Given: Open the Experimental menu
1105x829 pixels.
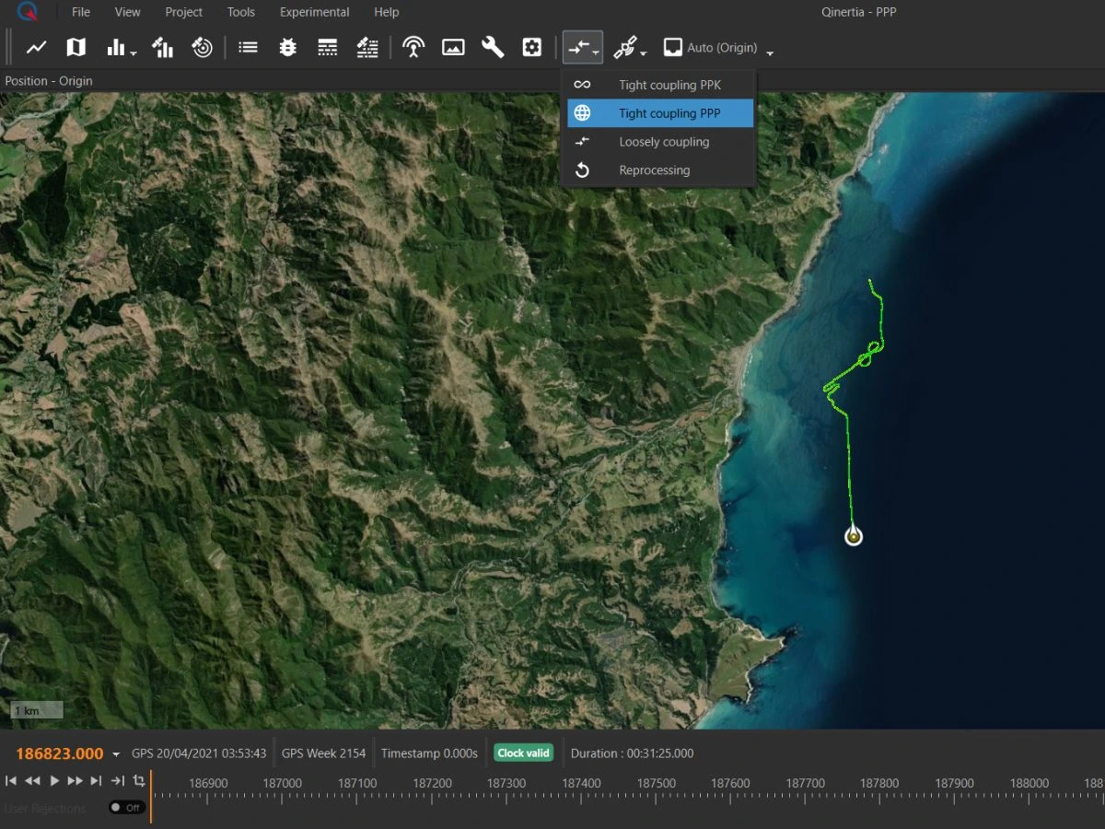Looking at the screenshot, I should tap(315, 12).
